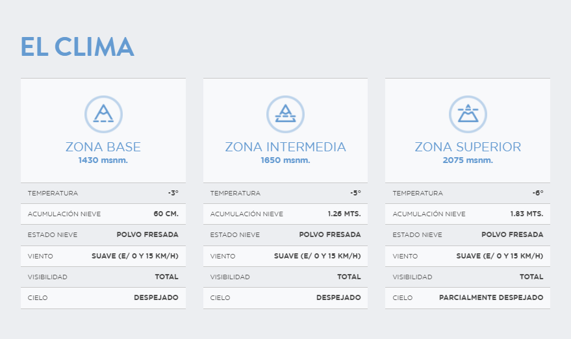Viewport: 571px width, 339px height.
Task: Click the Zona Intermedia mountain icon
Action: tap(285, 114)
